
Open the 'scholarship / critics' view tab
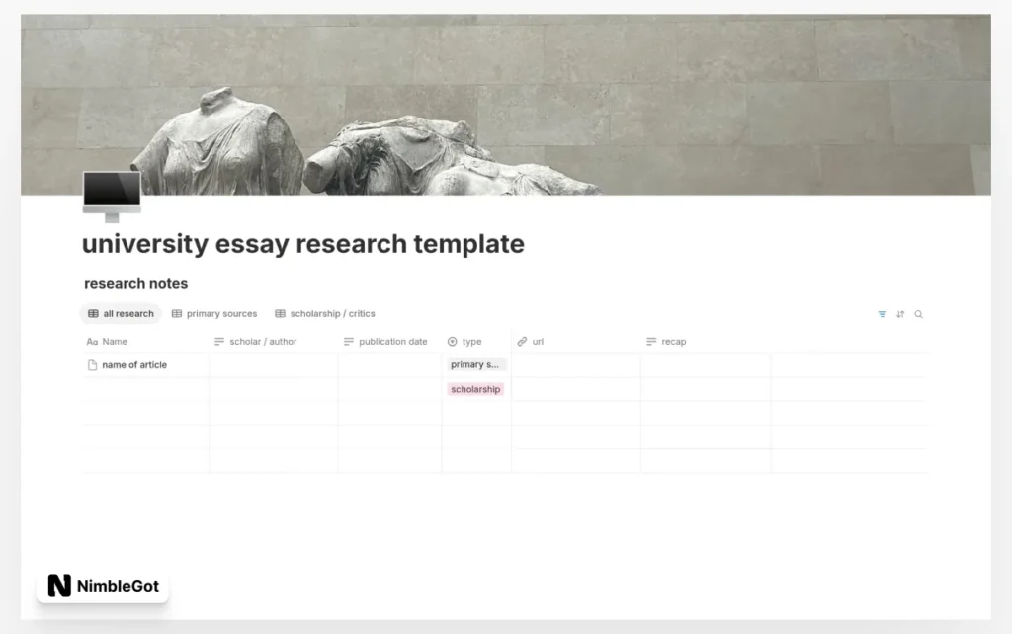(325, 313)
